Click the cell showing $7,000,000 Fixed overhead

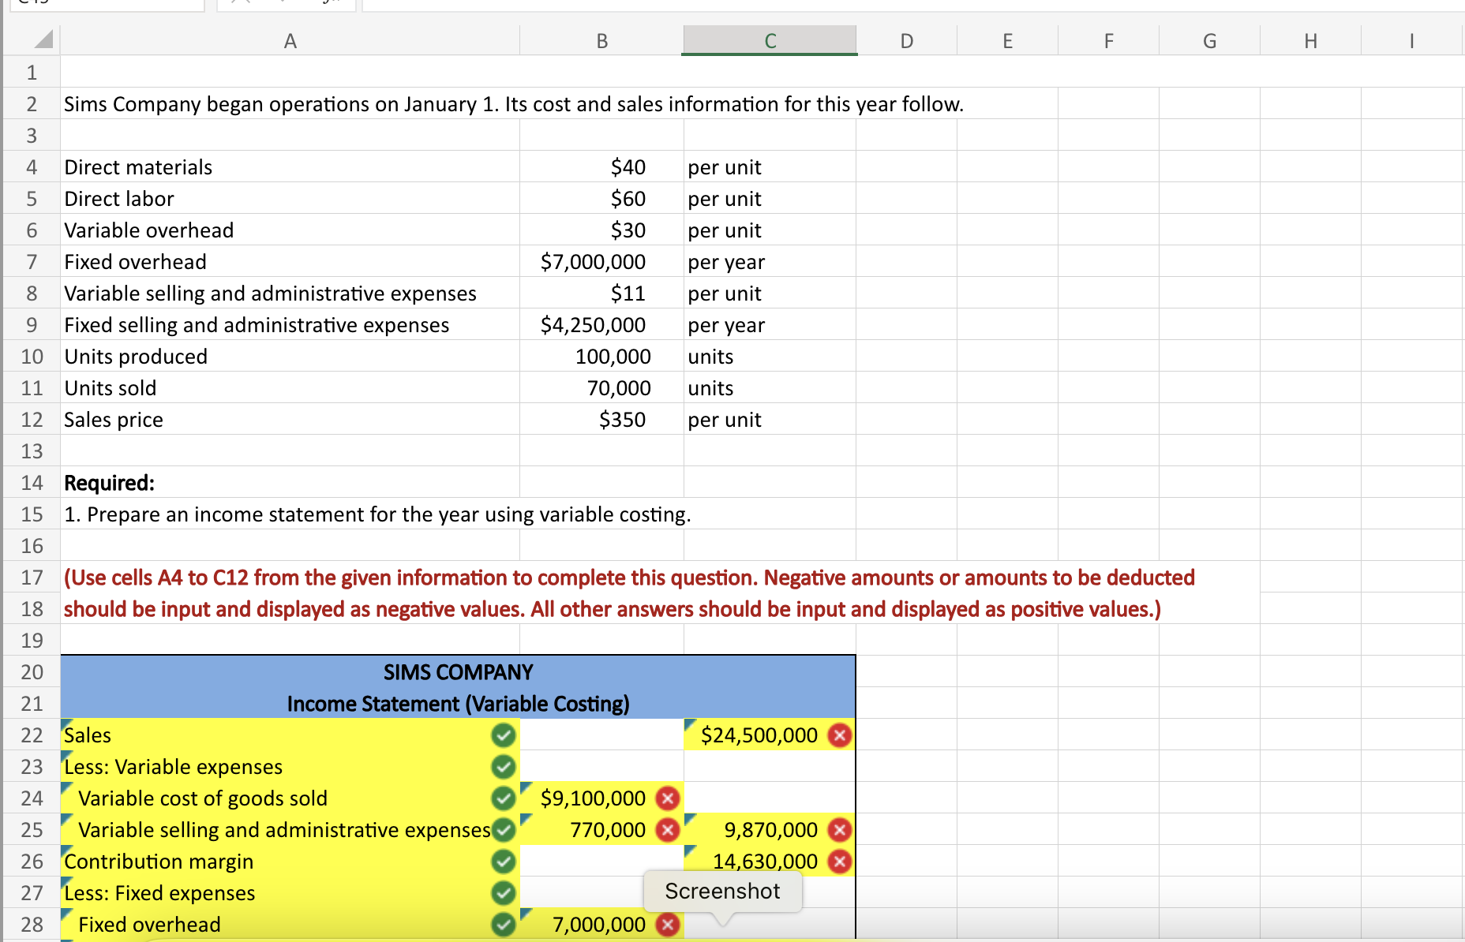click(x=593, y=261)
